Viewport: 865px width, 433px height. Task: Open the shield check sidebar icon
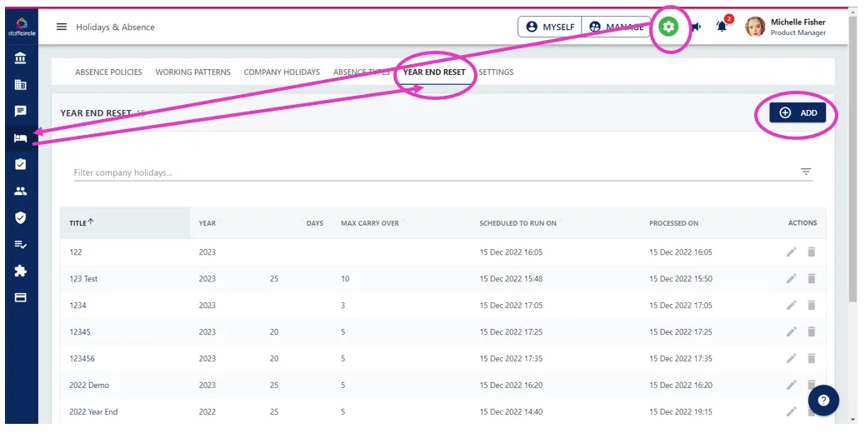20,217
